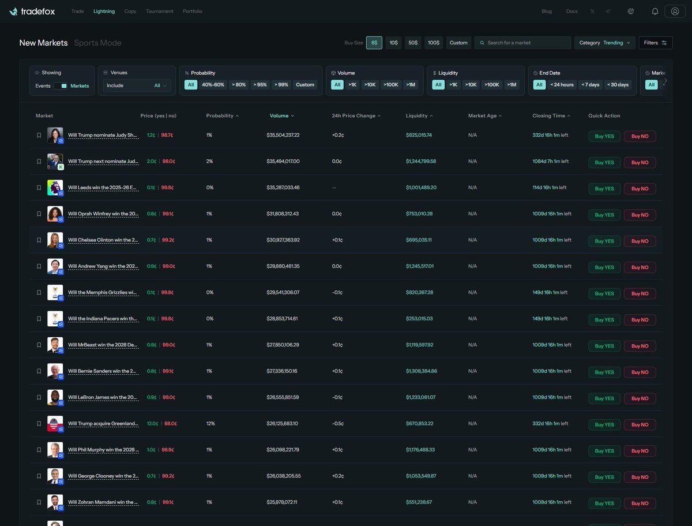Open the notifications bell
692x526 pixels.
tap(655, 11)
